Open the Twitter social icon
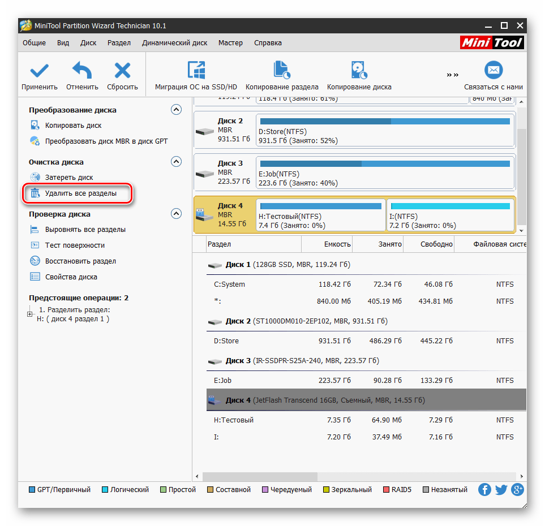Viewport: 545px width, 526px height. click(501, 490)
